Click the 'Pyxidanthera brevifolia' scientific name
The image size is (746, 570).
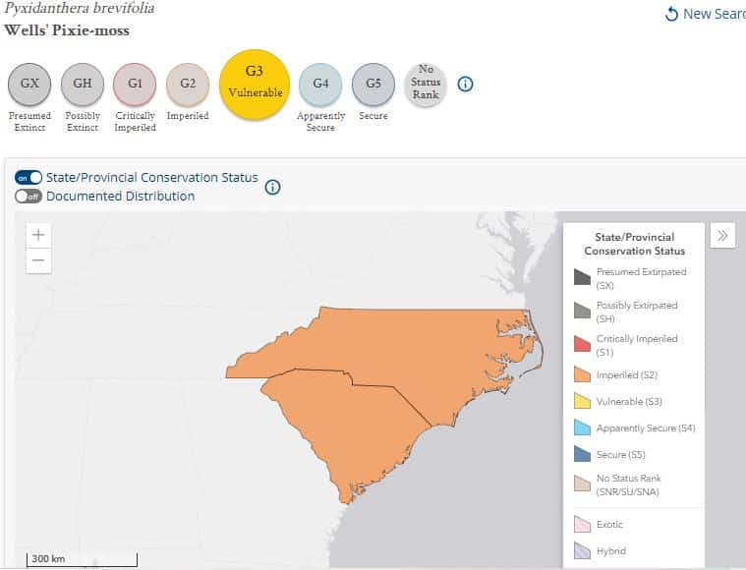79,8
